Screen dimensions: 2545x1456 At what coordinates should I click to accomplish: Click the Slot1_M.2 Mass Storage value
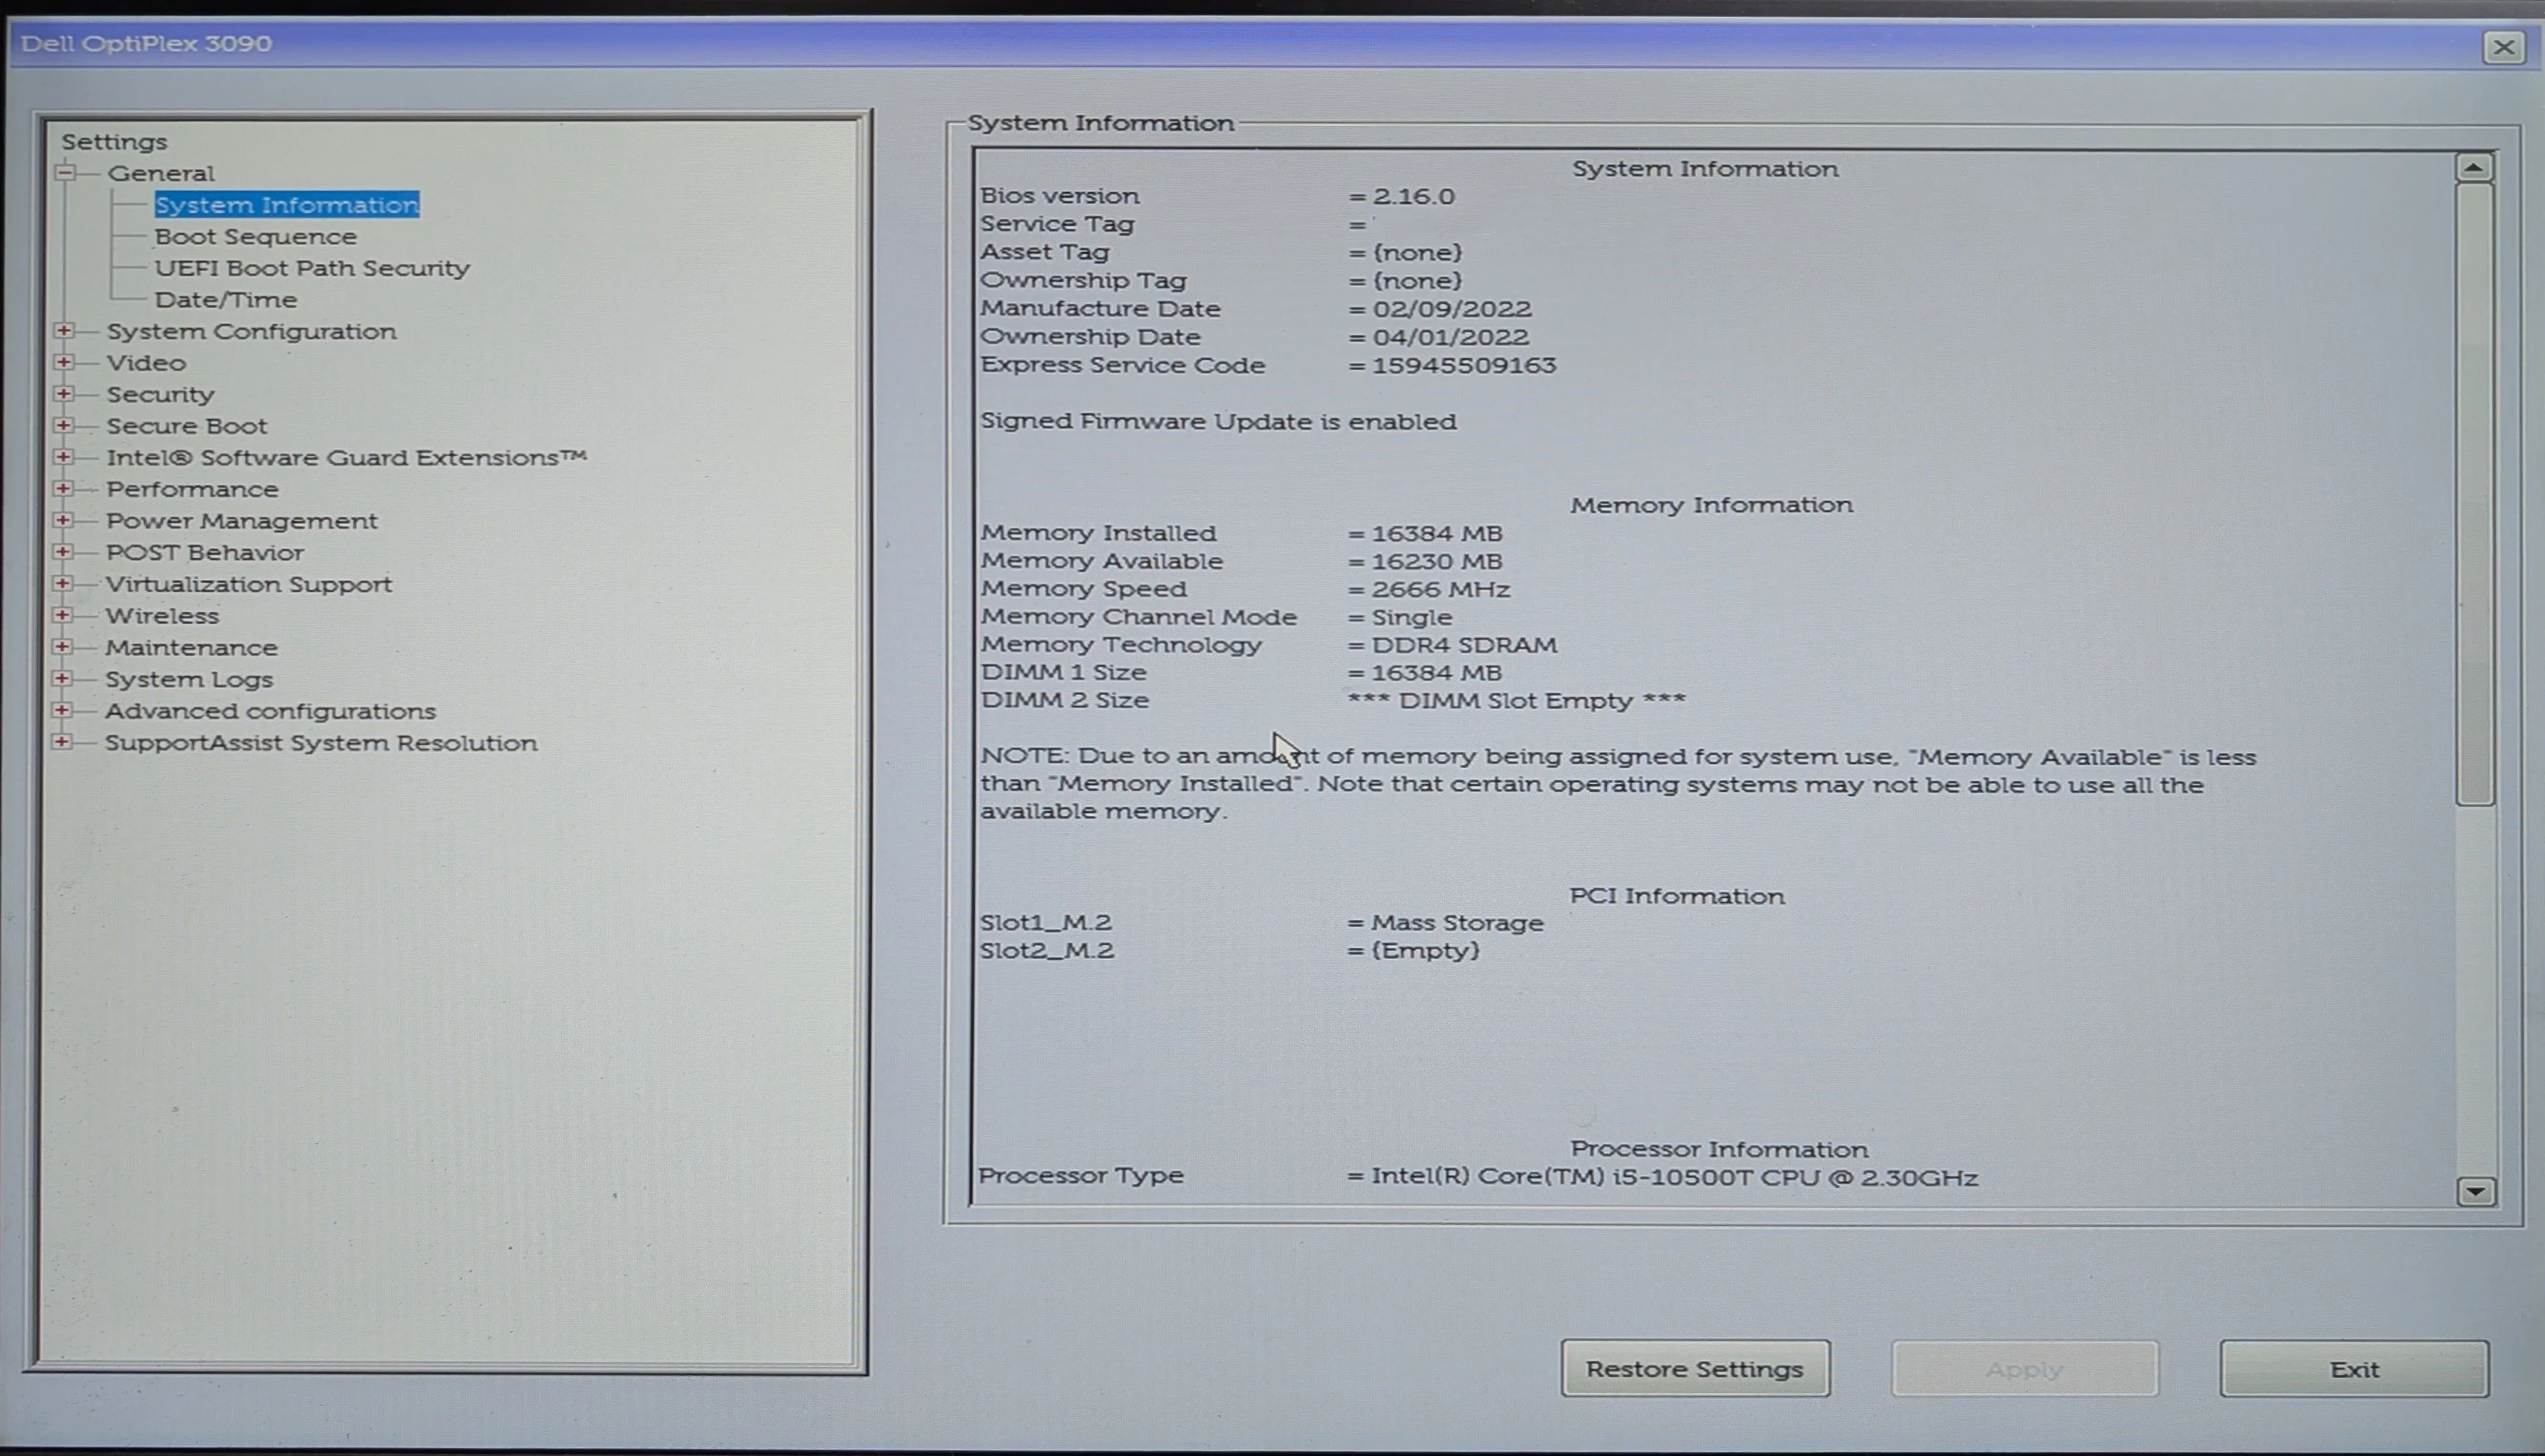point(1457,924)
